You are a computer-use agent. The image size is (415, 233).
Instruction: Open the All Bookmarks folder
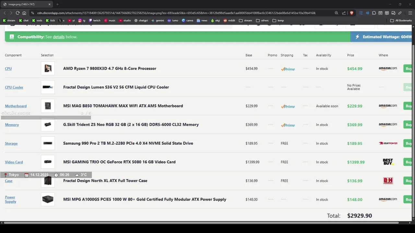[401, 20]
